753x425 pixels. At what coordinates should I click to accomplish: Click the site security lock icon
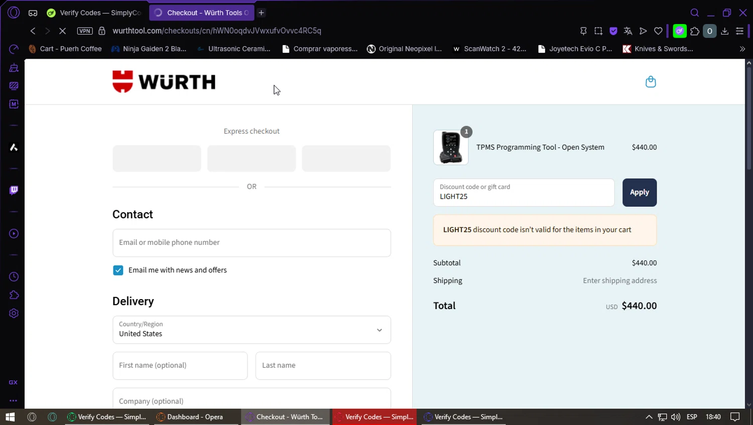click(x=102, y=31)
